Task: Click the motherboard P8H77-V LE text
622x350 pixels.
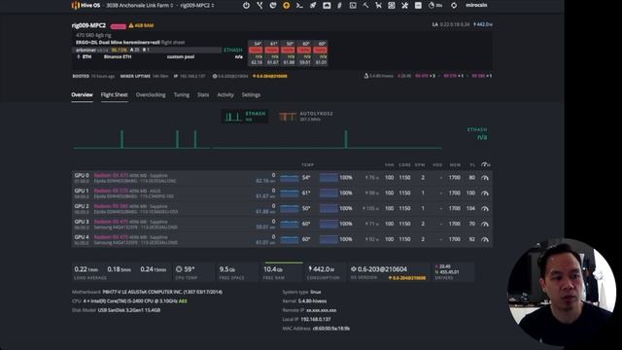Action: [x=162, y=292]
